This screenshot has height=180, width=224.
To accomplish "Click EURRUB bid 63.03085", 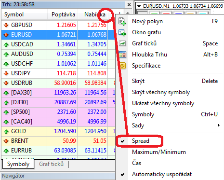I will (x=65, y=151).
